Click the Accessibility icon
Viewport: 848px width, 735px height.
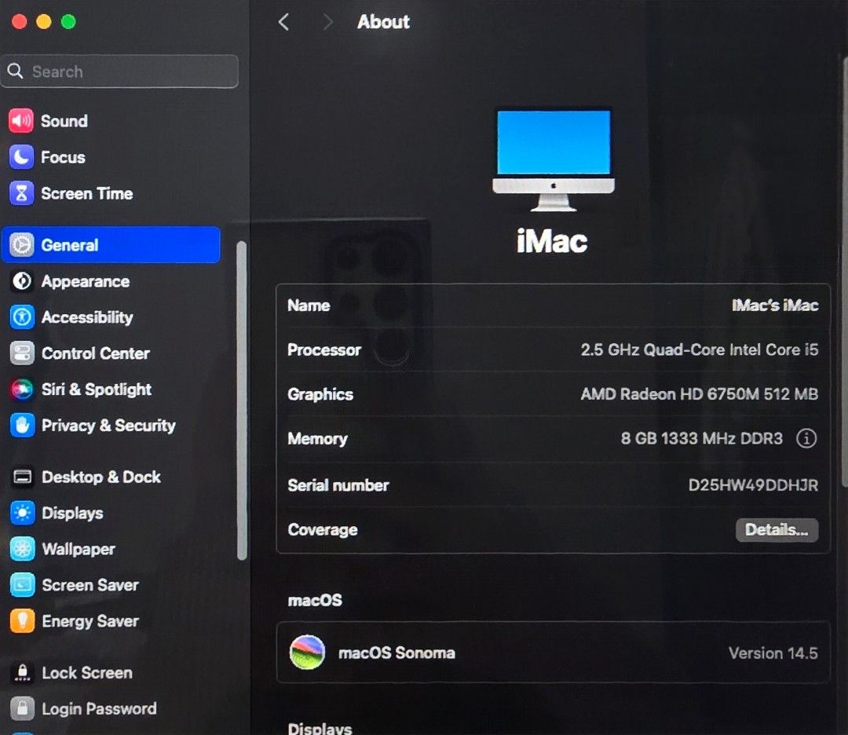click(x=22, y=317)
